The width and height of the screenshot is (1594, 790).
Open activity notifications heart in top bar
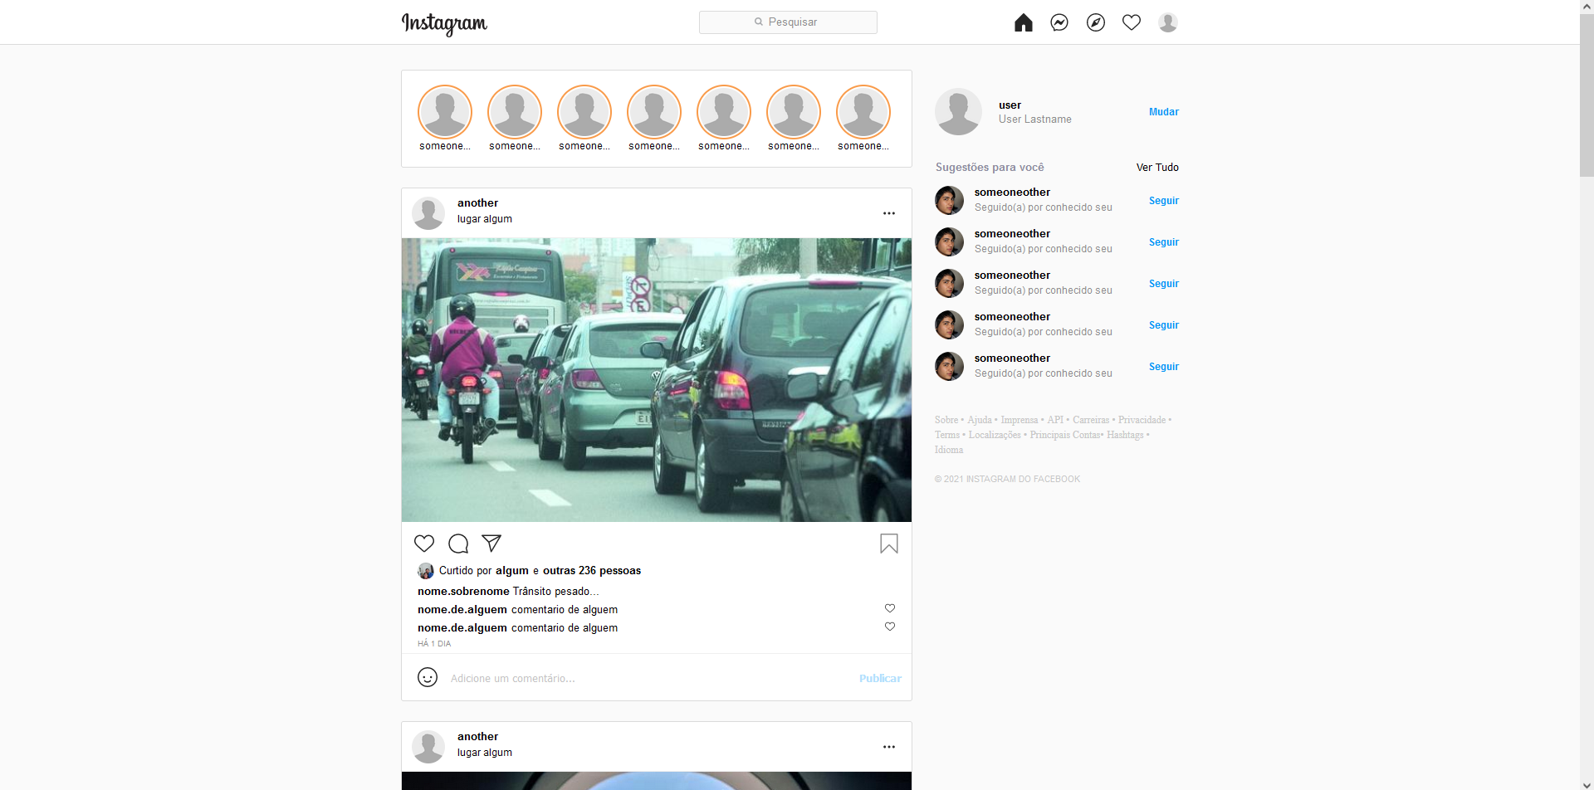tap(1132, 22)
